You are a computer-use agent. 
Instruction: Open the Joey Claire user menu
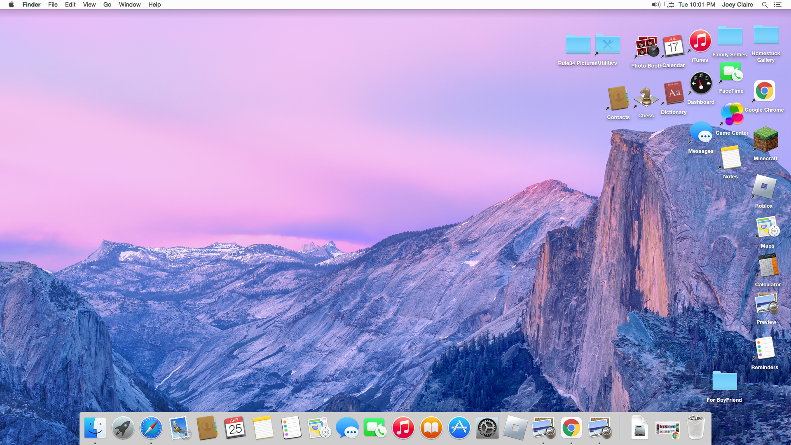[x=737, y=5]
